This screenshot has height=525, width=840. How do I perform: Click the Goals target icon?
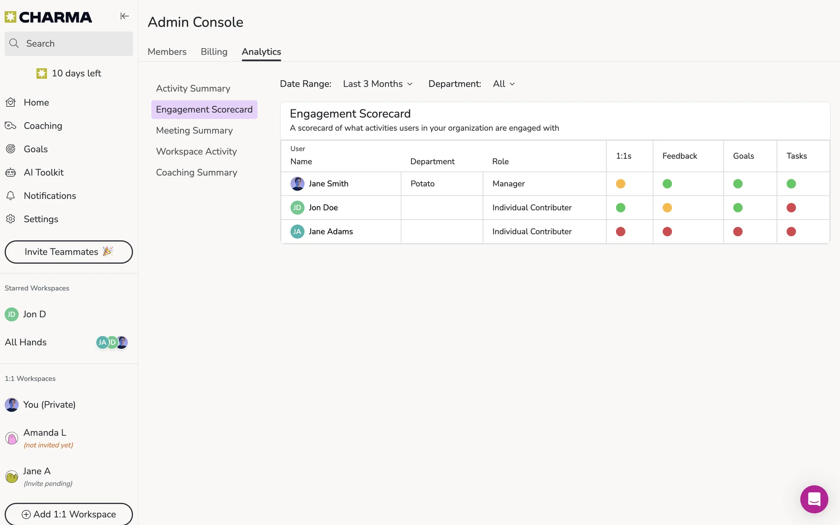tap(10, 149)
